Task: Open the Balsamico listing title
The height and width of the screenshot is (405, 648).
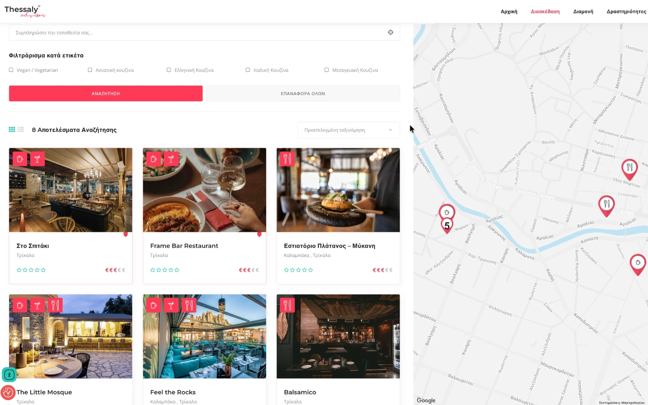Action: [x=300, y=392]
